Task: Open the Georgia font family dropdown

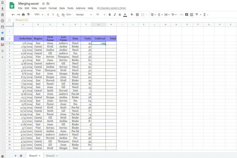Action: coord(83,15)
